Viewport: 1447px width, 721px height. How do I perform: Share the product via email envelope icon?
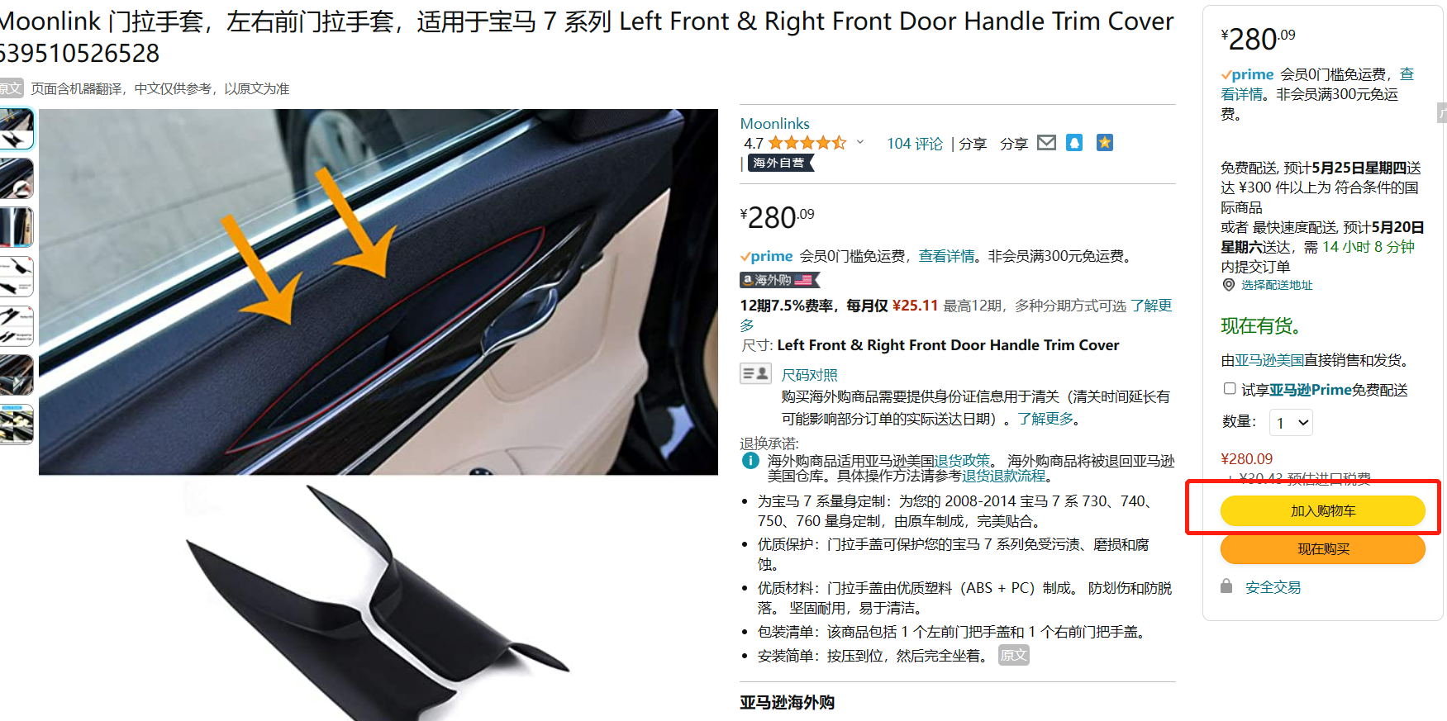[1046, 143]
